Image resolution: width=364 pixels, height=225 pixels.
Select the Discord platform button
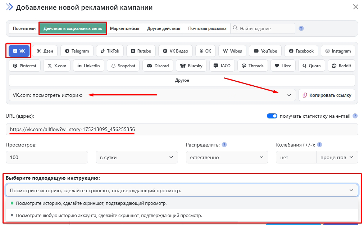pos(158,66)
